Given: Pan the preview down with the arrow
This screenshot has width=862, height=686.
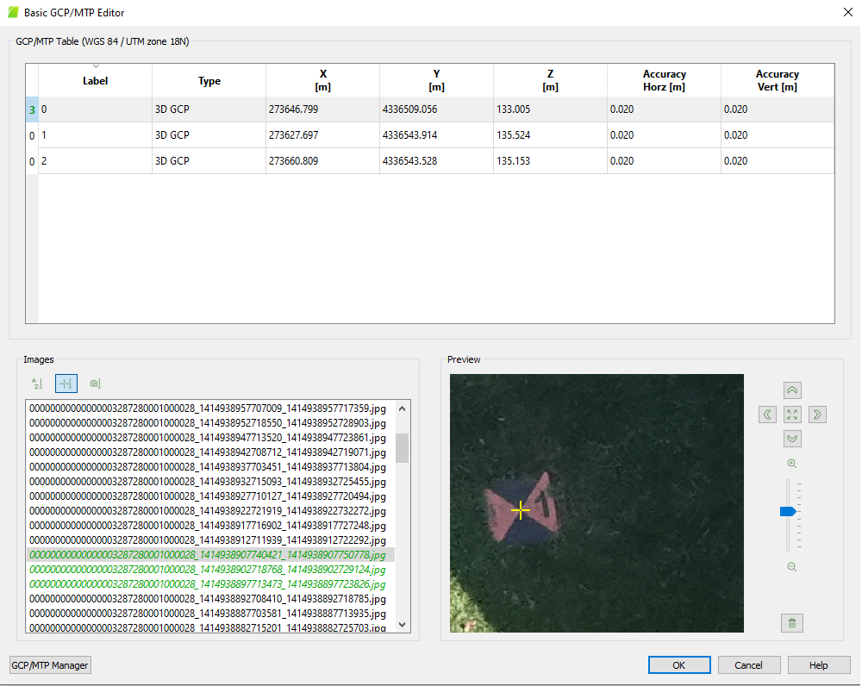Looking at the screenshot, I should (x=792, y=439).
